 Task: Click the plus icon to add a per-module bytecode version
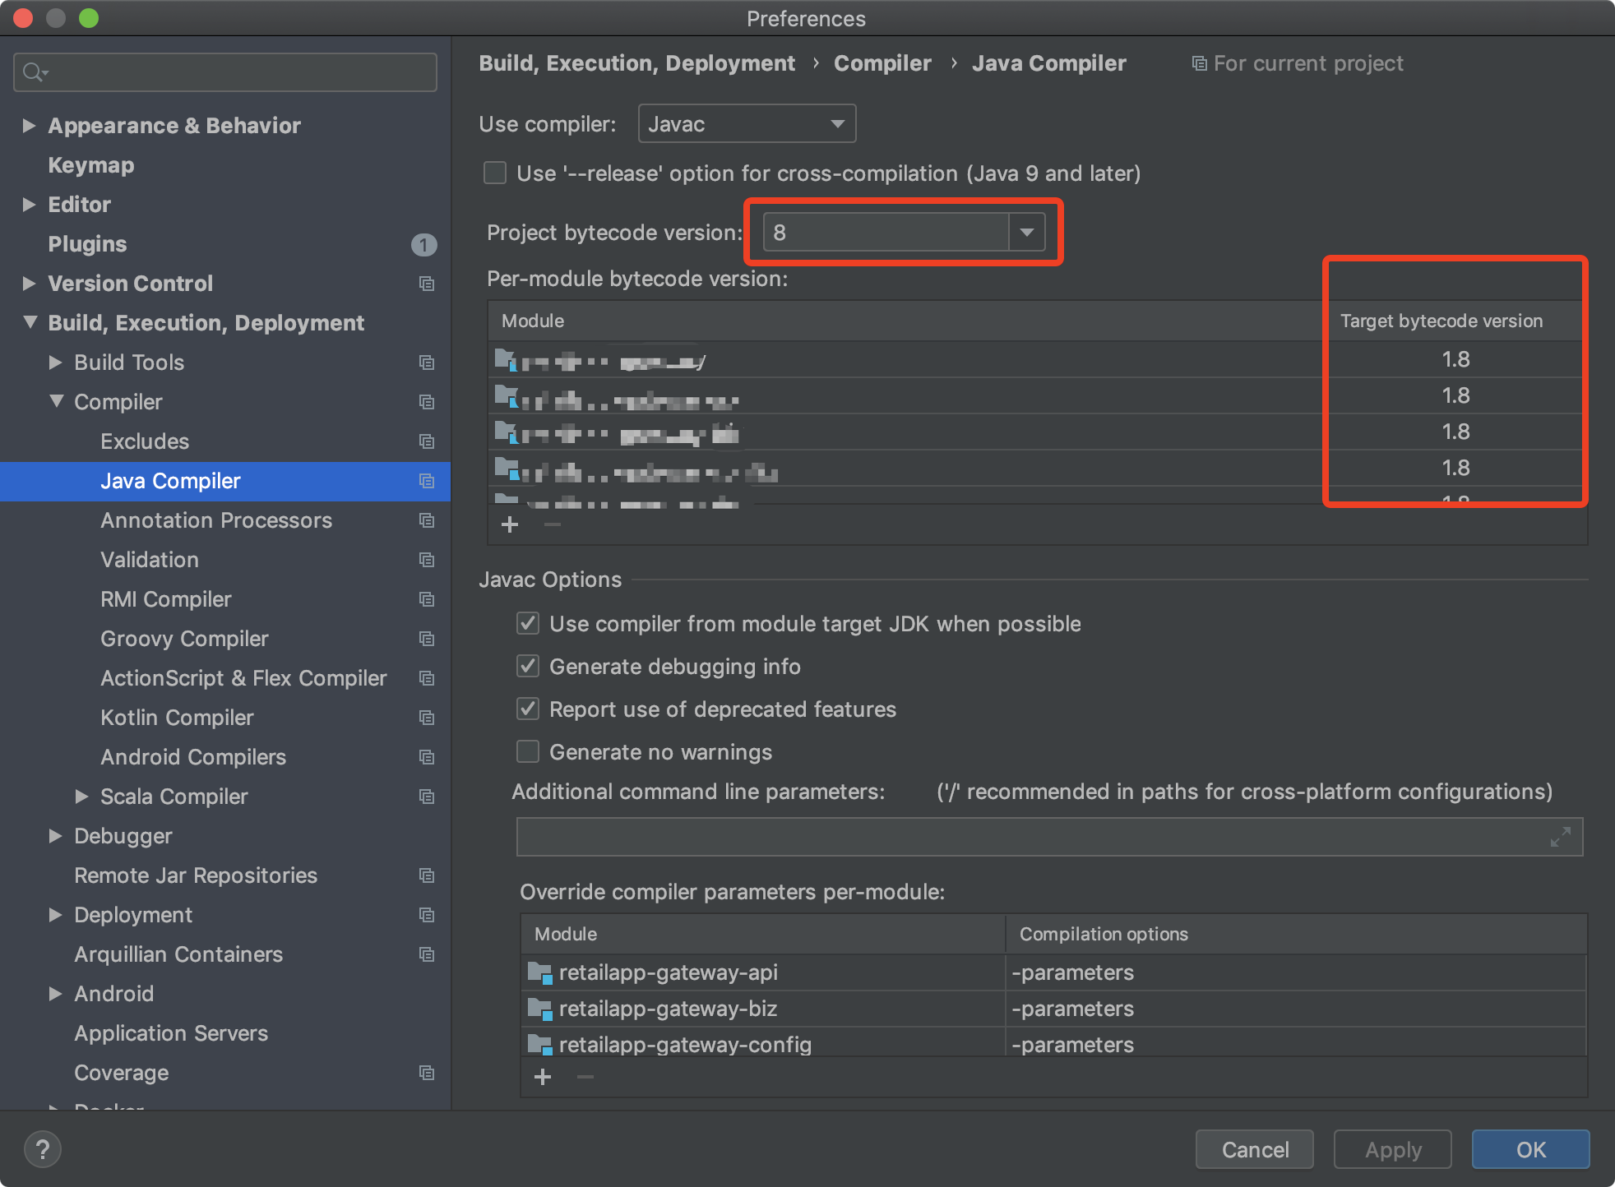[509, 524]
